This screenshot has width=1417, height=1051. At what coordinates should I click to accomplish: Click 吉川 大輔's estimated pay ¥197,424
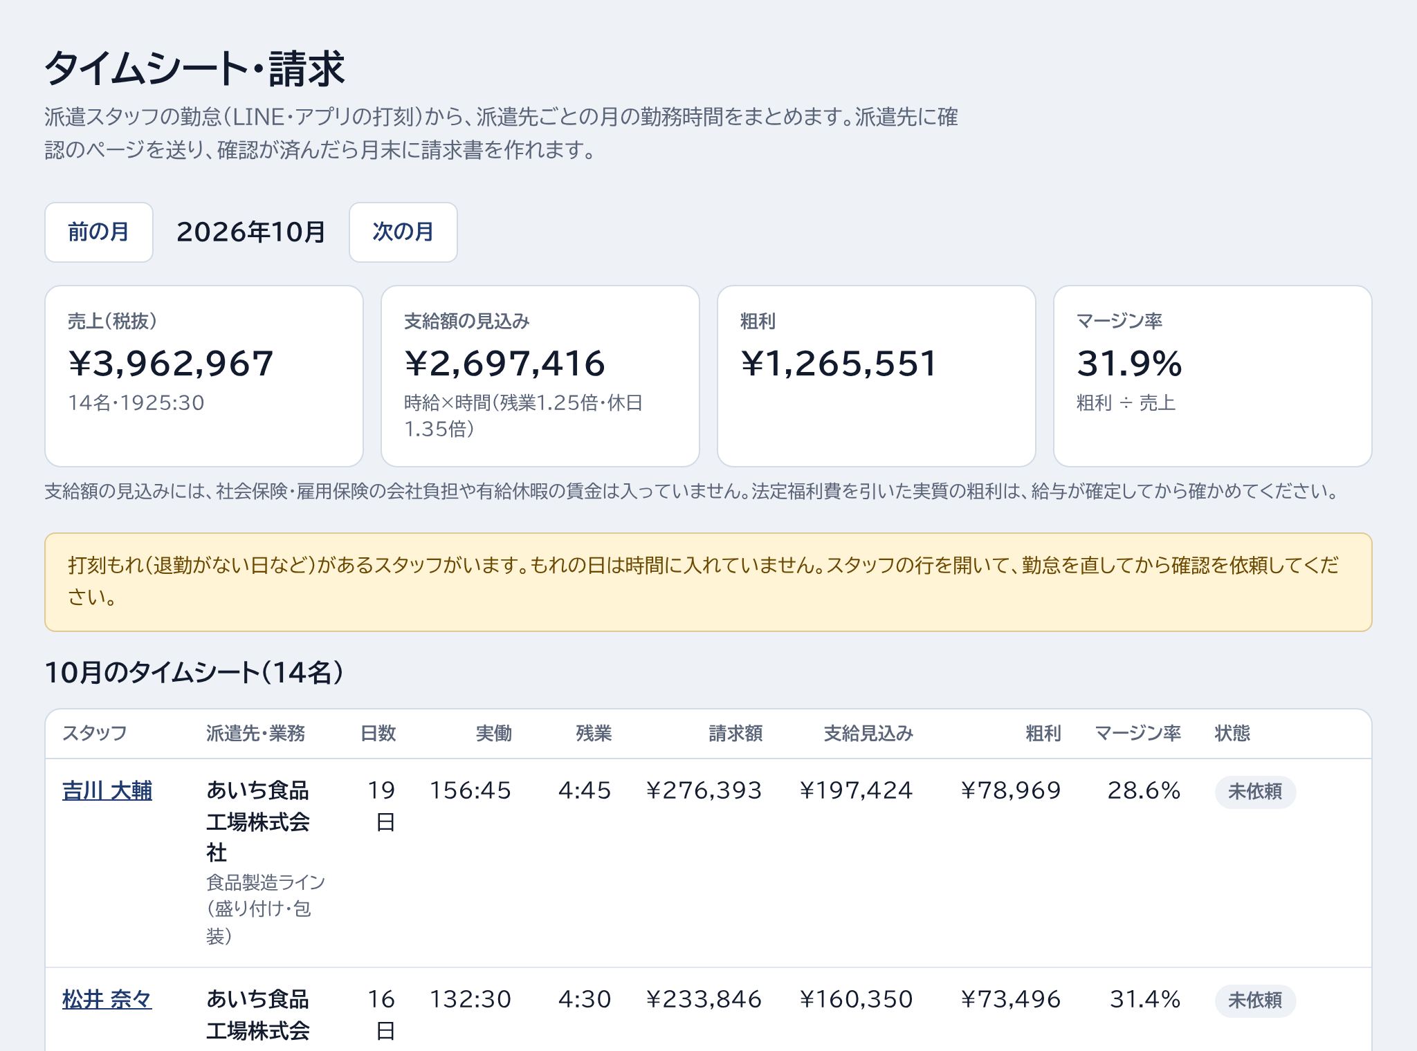(x=856, y=791)
